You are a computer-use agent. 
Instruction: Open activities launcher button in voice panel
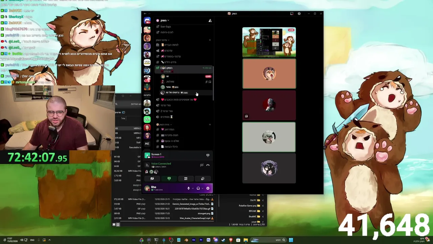[x=186, y=179]
